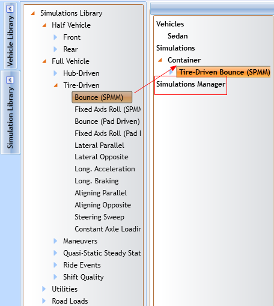Collapse the Tire-Driven node
Viewport: 274px width, 306px height.
[56, 85]
